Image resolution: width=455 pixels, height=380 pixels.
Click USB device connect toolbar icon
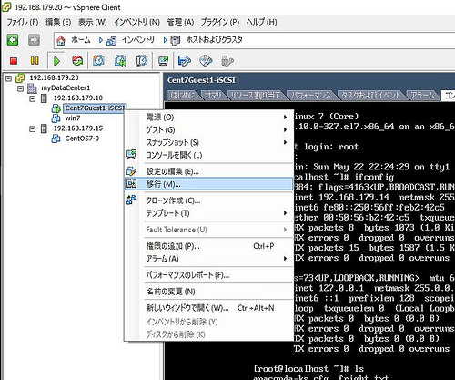(227, 61)
